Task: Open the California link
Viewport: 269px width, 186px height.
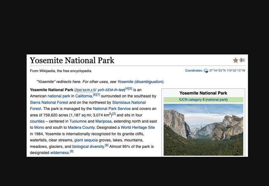Action: (84, 96)
